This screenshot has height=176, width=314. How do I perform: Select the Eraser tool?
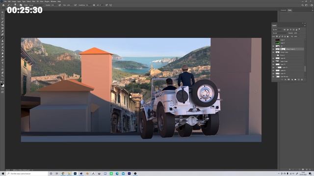pos(2,47)
